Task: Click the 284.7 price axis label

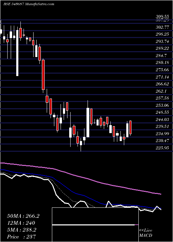Action: coord(161,55)
